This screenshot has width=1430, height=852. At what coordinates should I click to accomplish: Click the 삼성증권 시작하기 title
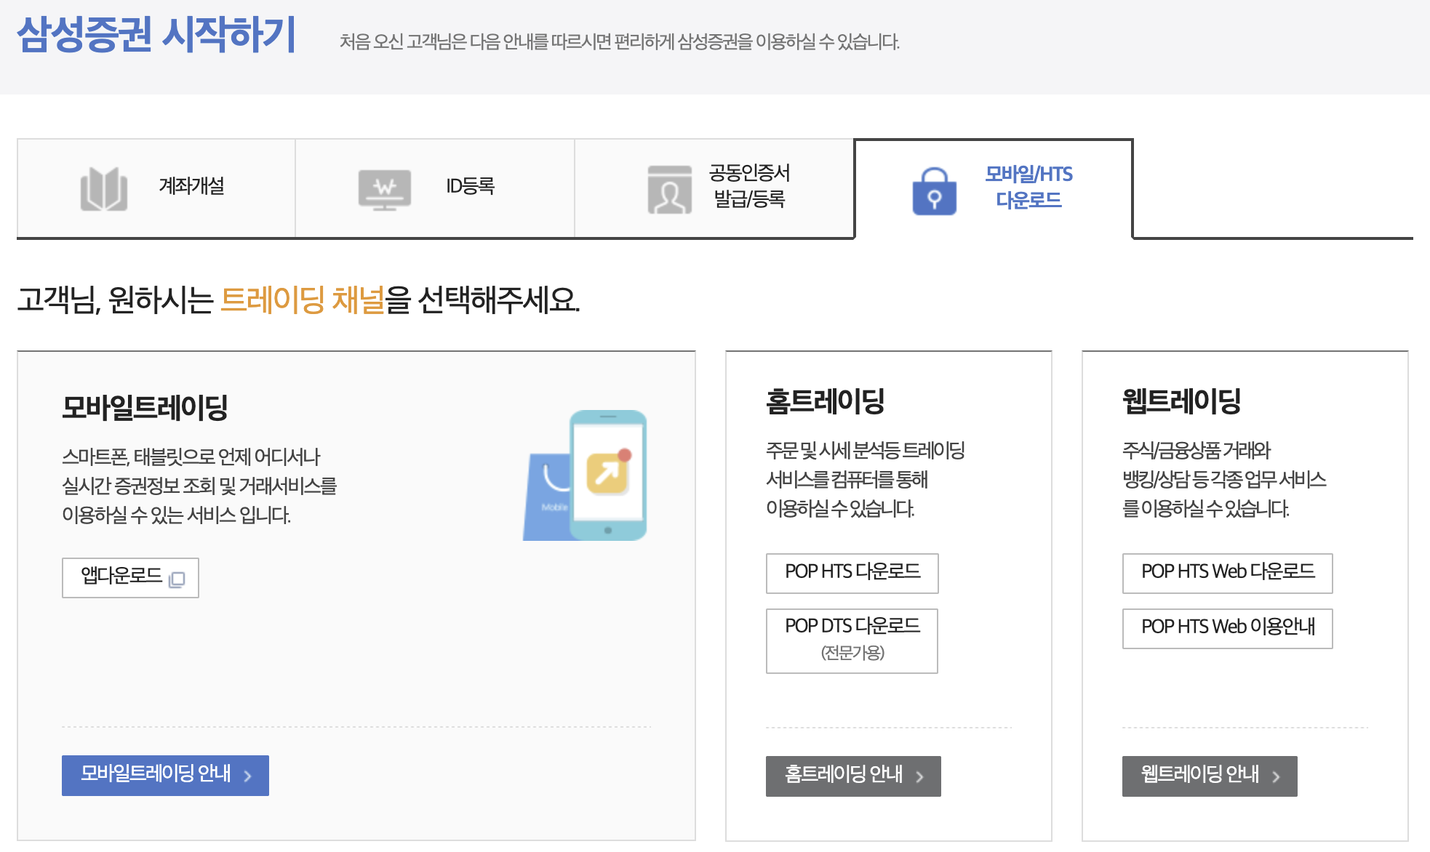pos(156,35)
